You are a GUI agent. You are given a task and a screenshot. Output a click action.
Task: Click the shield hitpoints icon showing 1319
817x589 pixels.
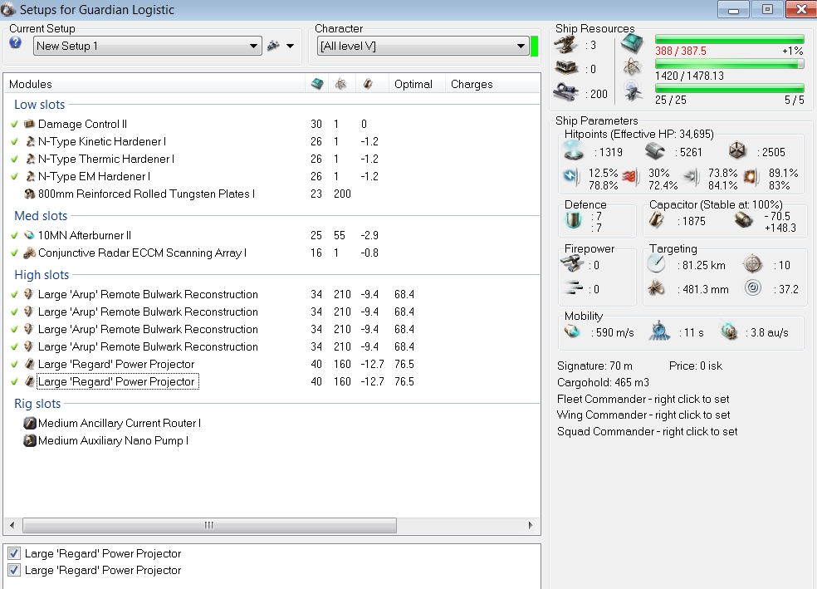[574, 150]
